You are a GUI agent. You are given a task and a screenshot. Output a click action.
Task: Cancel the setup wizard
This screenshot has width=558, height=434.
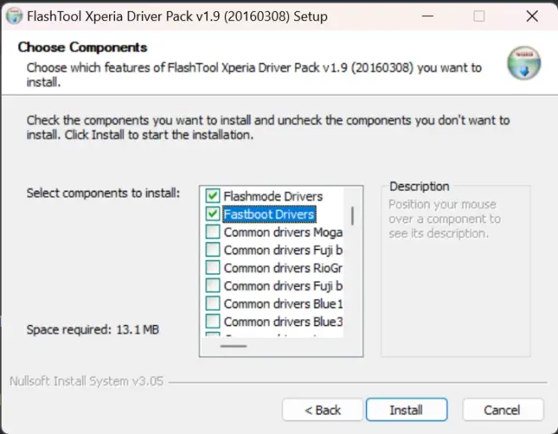tap(502, 410)
